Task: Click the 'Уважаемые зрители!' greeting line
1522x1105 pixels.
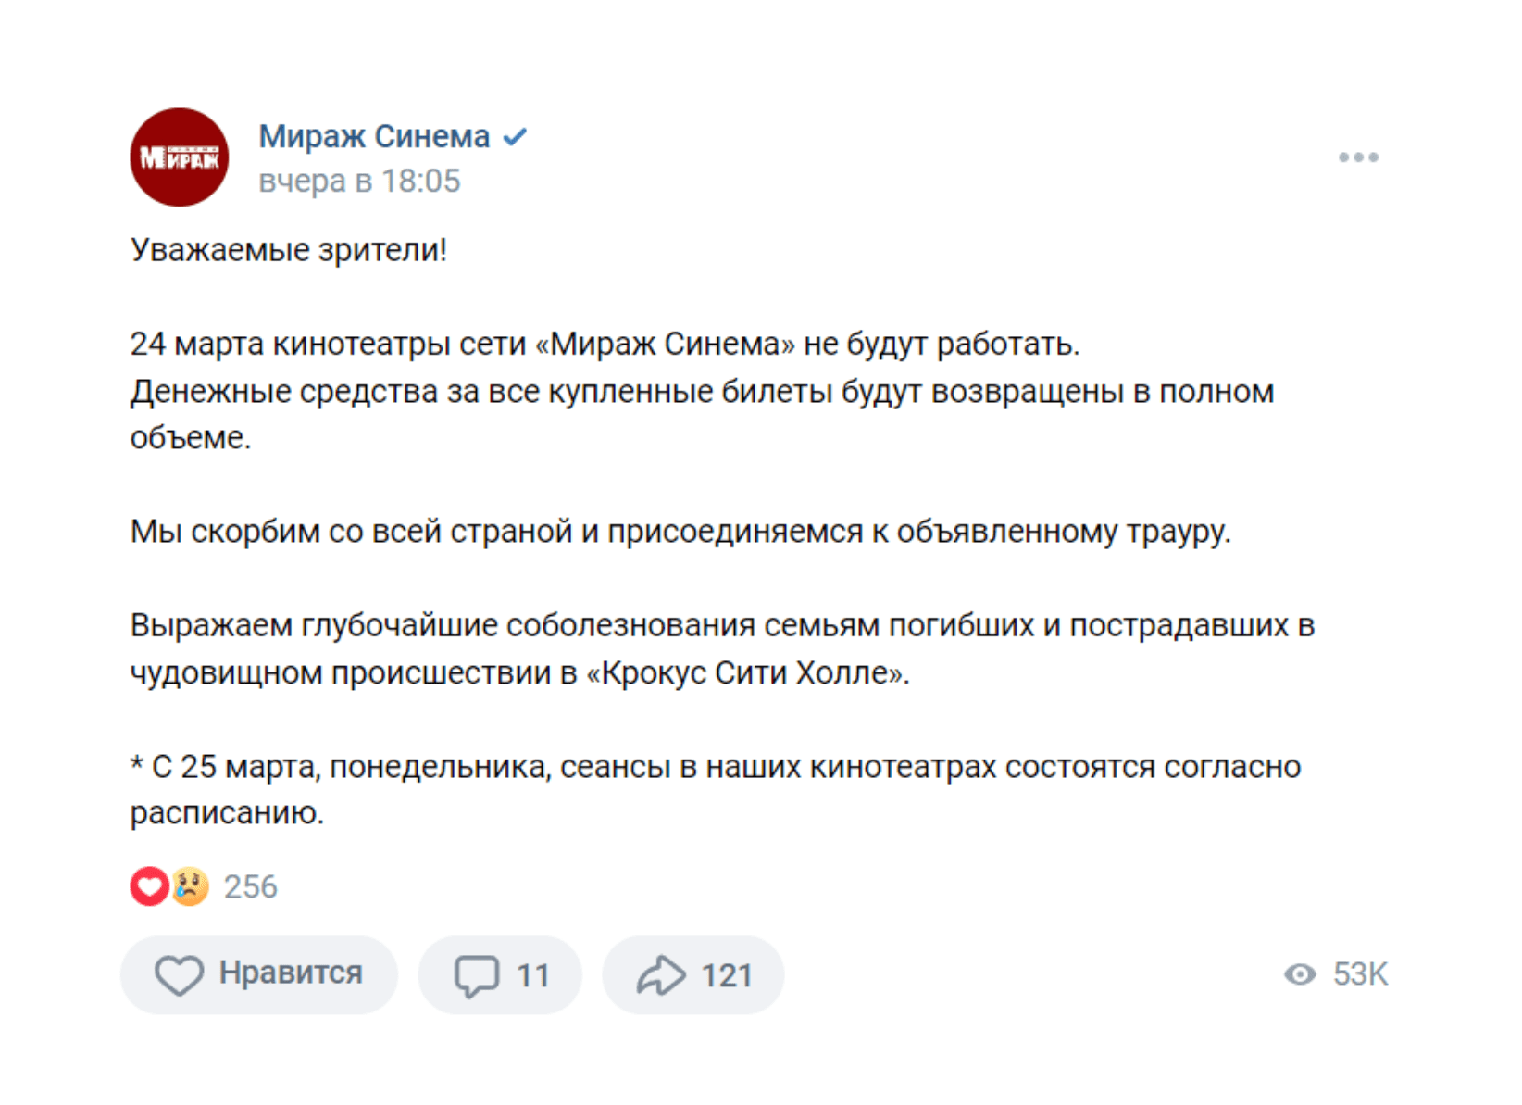Action: pos(289,250)
